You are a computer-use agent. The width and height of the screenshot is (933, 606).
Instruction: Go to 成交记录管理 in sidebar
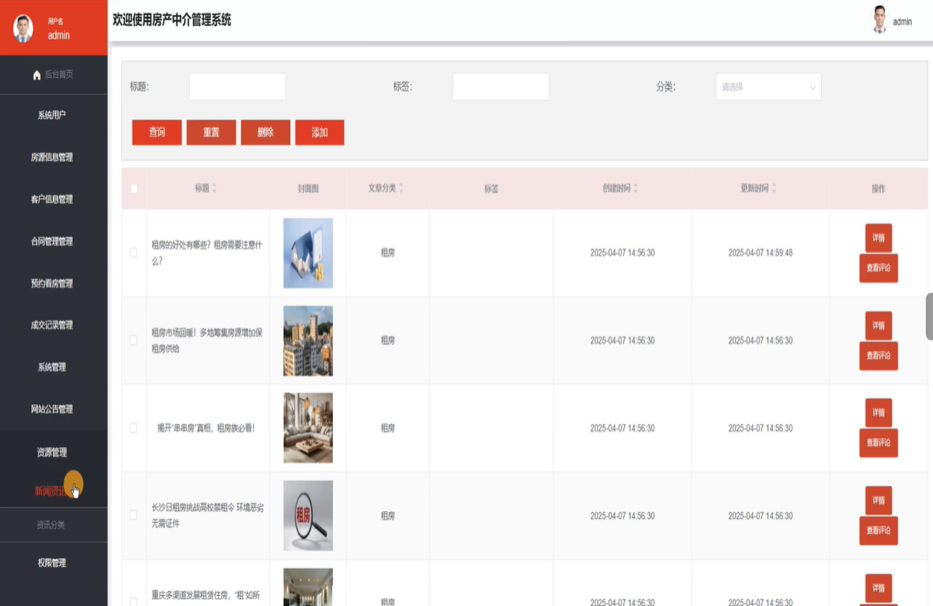(x=52, y=325)
